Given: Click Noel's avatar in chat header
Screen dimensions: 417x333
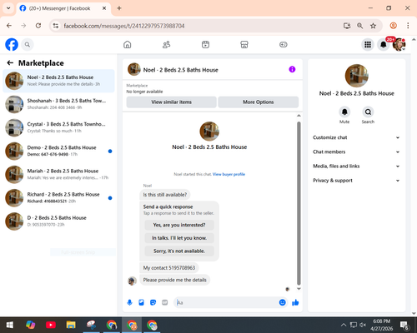Looking at the screenshot, I should pos(134,69).
